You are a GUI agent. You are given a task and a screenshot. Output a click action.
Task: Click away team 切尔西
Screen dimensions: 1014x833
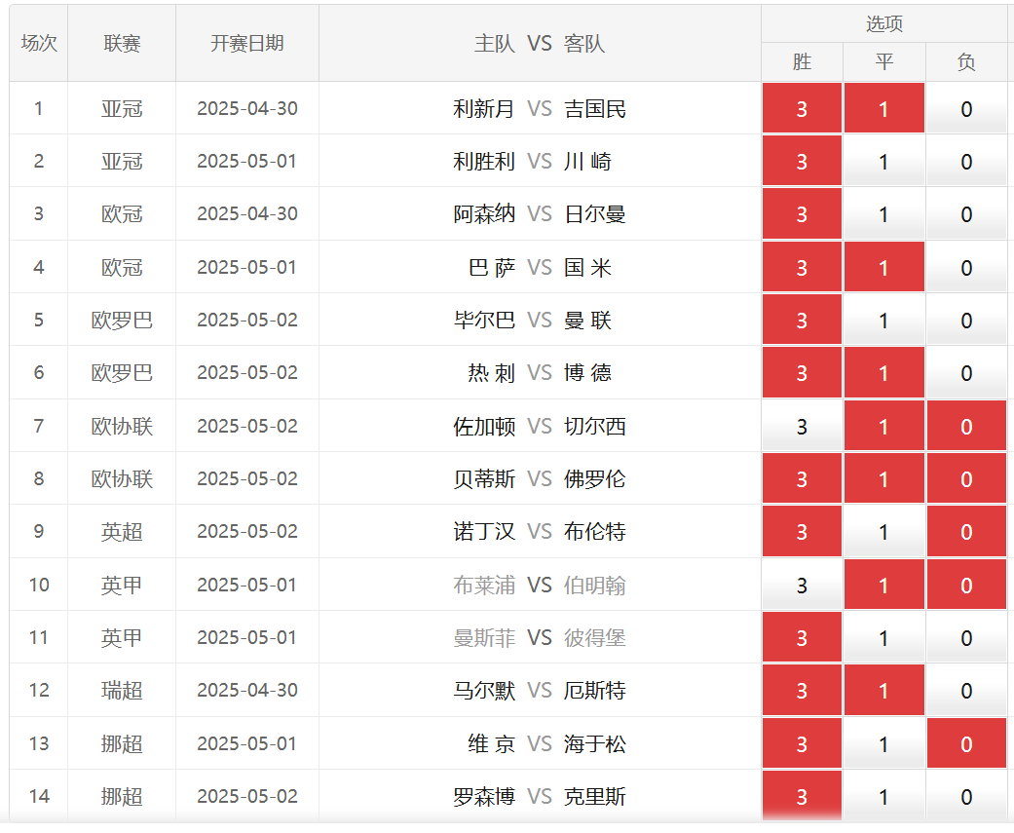point(595,426)
